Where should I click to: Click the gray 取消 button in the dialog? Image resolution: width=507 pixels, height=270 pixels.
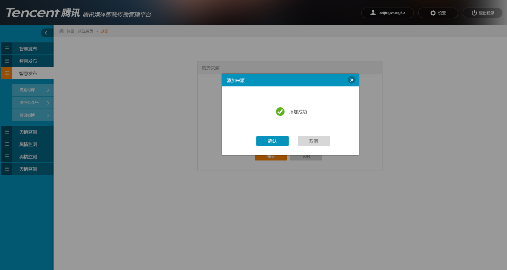[x=314, y=141]
